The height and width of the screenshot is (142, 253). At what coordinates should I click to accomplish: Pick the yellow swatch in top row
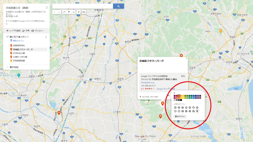click(x=183, y=96)
